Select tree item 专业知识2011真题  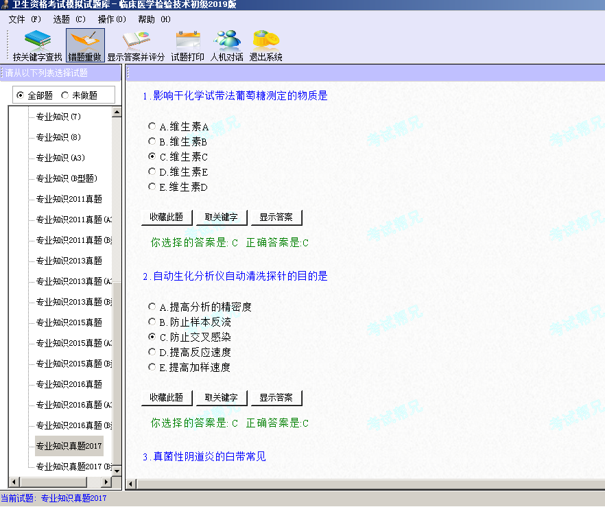pos(69,199)
